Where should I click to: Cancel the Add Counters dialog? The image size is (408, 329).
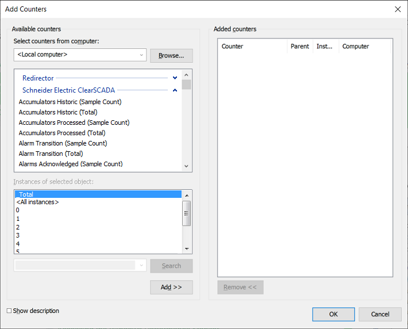[380, 314]
